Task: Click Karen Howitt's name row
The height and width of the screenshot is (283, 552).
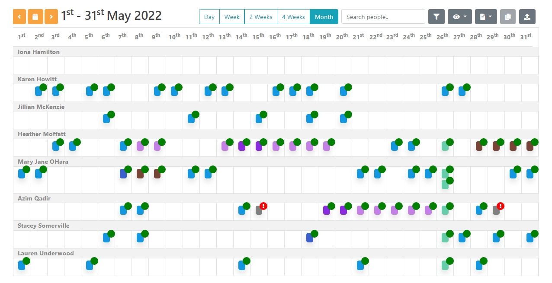Action: click(37, 79)
